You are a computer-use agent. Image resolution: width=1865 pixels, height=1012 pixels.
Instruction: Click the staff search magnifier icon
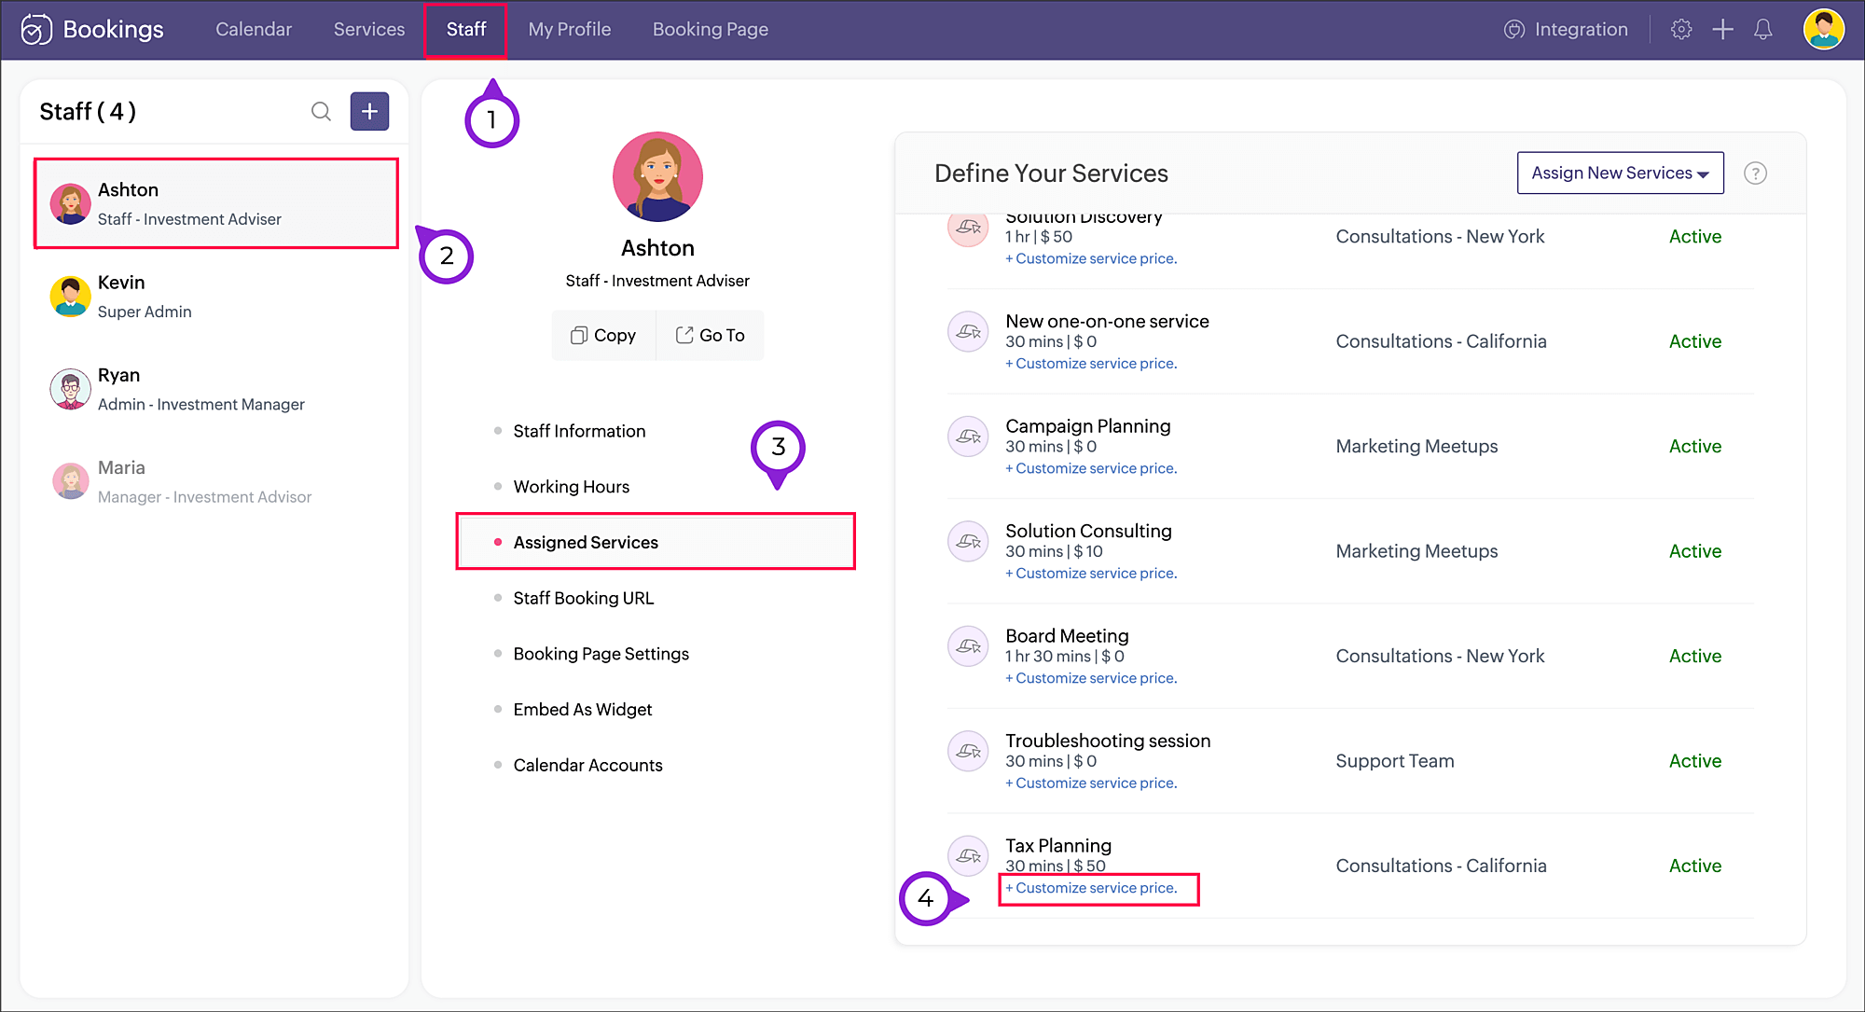[321, 112]
